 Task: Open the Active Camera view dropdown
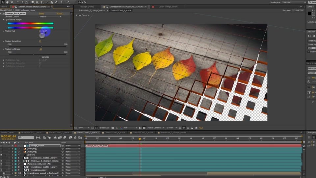[156, 128]
